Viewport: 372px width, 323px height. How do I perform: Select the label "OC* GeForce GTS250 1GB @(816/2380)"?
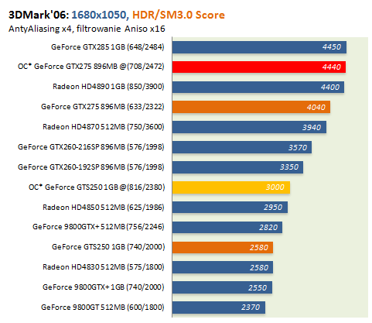click(x=97, y=187)
